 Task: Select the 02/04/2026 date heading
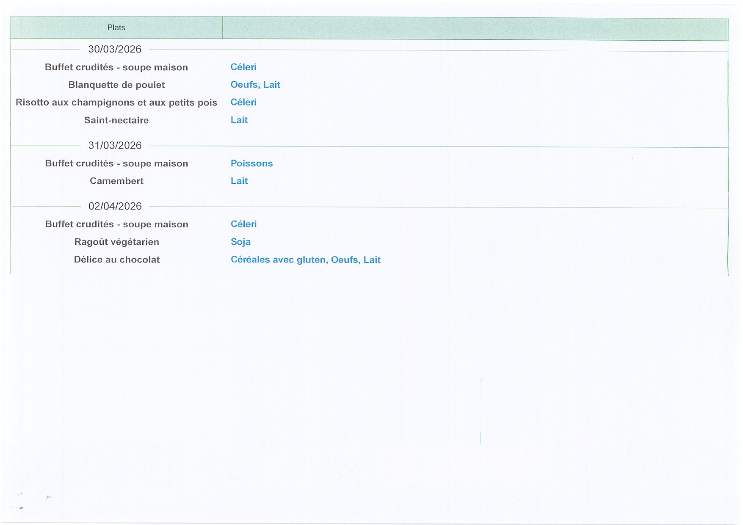pyautogui.click(x=115, y=206)
